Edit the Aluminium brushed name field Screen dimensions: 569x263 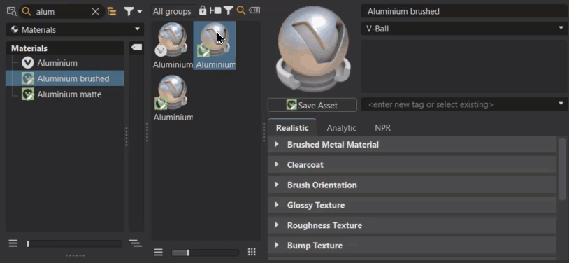click(x=464, y=11)
